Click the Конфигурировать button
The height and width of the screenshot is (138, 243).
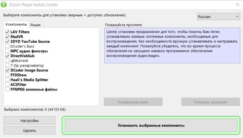[x=133, y=102]
